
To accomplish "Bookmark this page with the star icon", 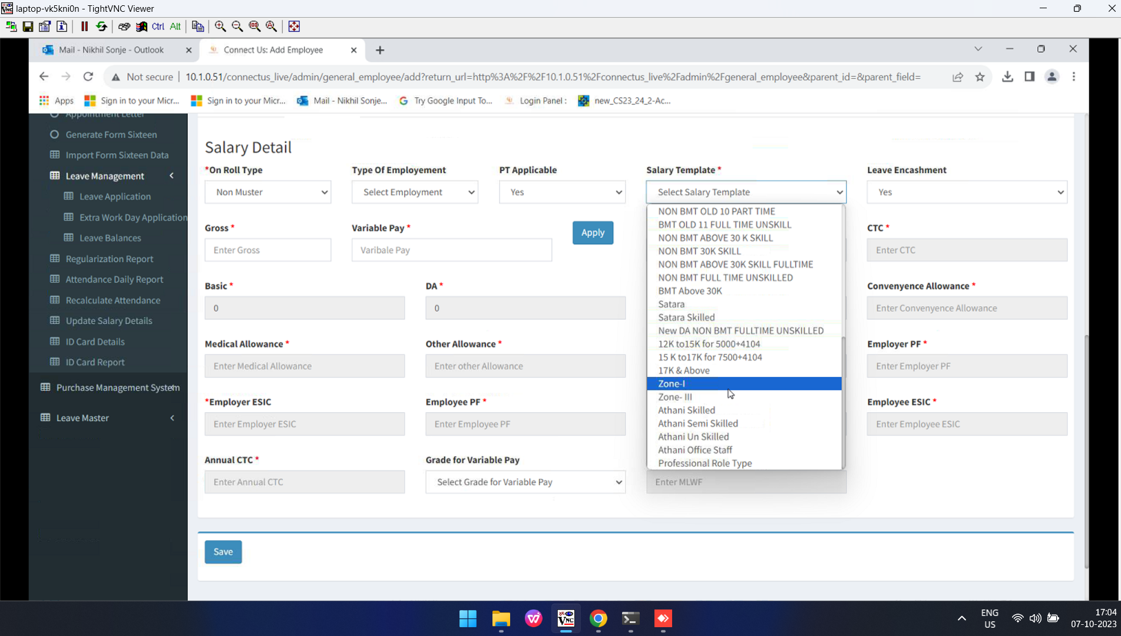I will pyautogui.click(x=980, y=77).
